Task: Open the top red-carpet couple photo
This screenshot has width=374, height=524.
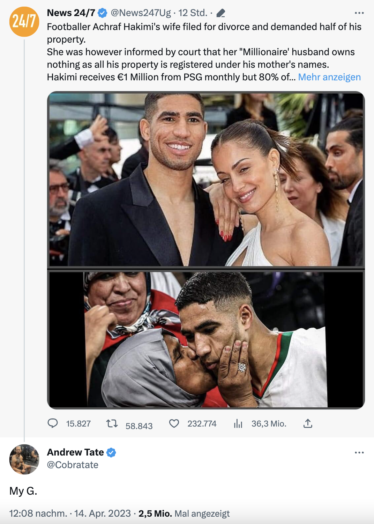Action: click(x=206, y=180)
